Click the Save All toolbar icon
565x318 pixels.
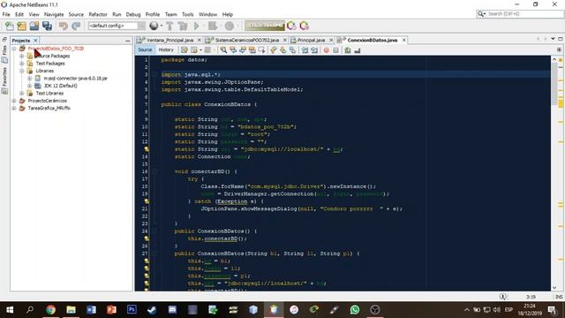[x=47, y=26]
